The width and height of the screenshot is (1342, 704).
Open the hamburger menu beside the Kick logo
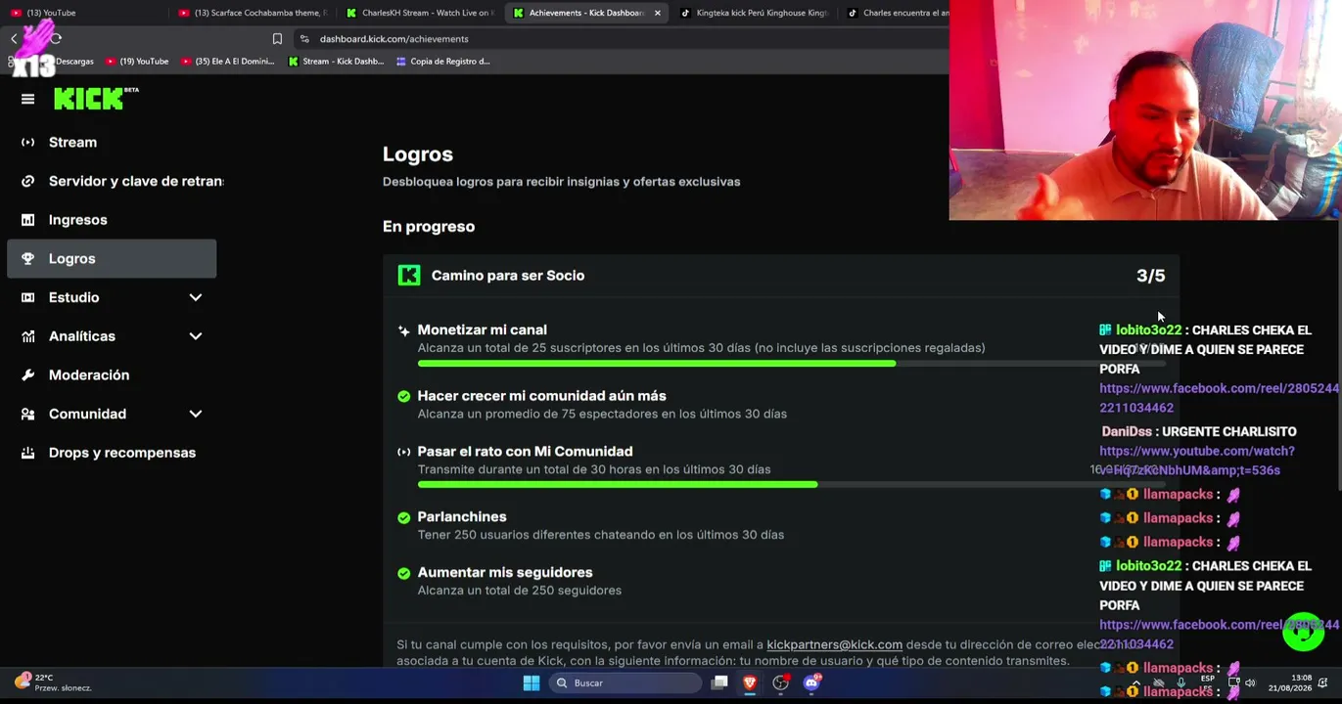[x=27, y=99]
